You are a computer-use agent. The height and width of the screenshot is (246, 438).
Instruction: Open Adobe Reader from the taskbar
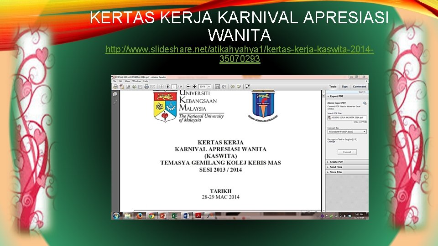coord(198,216)
